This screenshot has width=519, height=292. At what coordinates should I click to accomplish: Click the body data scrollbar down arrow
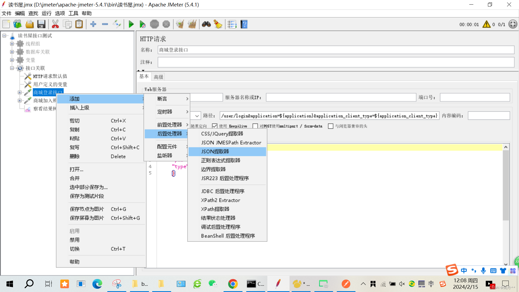pyautogui.click(x=506, y=264)
